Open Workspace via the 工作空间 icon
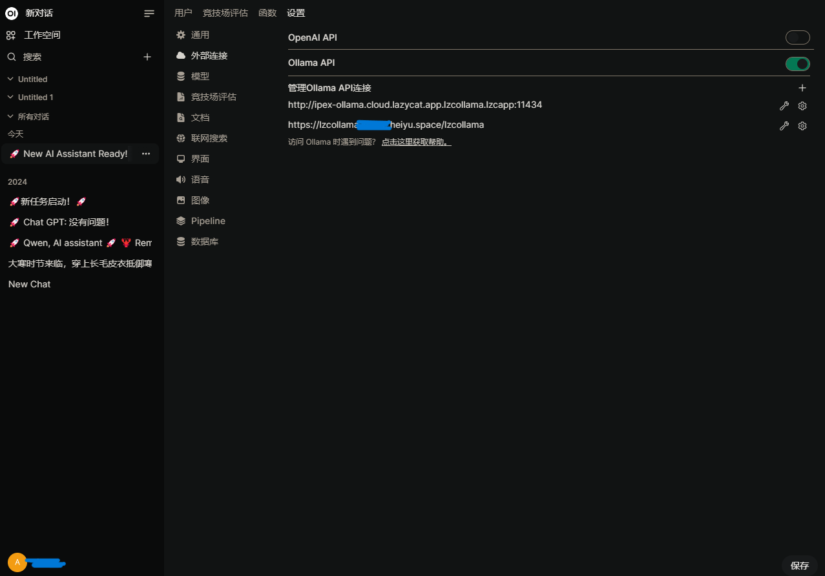Screen dimensions: 825x576 click(11, 35)
